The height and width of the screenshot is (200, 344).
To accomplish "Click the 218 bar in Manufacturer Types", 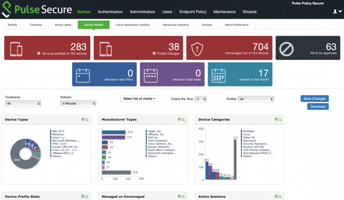I will point(116,172).
